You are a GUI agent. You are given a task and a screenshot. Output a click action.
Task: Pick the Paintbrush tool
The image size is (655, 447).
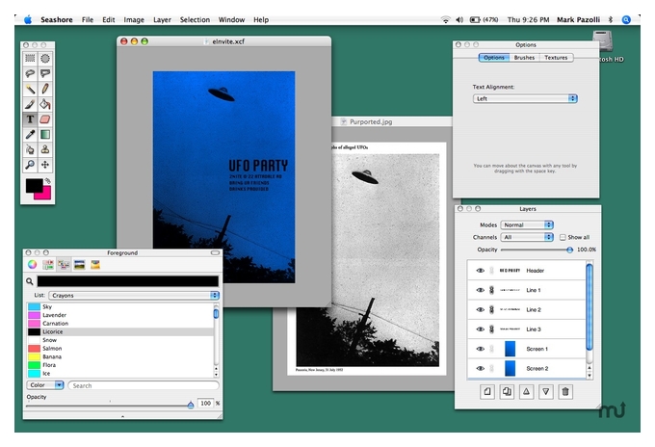point(30,104)
